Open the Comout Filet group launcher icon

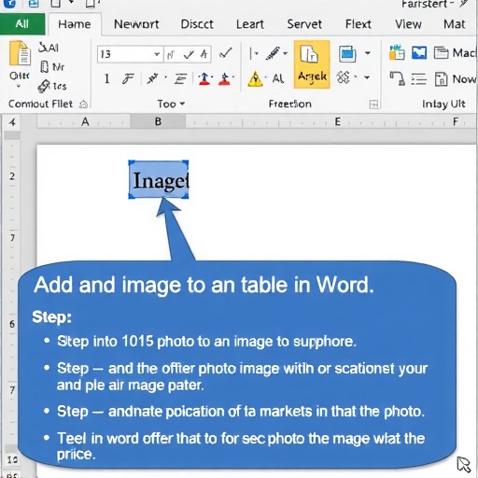point(83,105)
